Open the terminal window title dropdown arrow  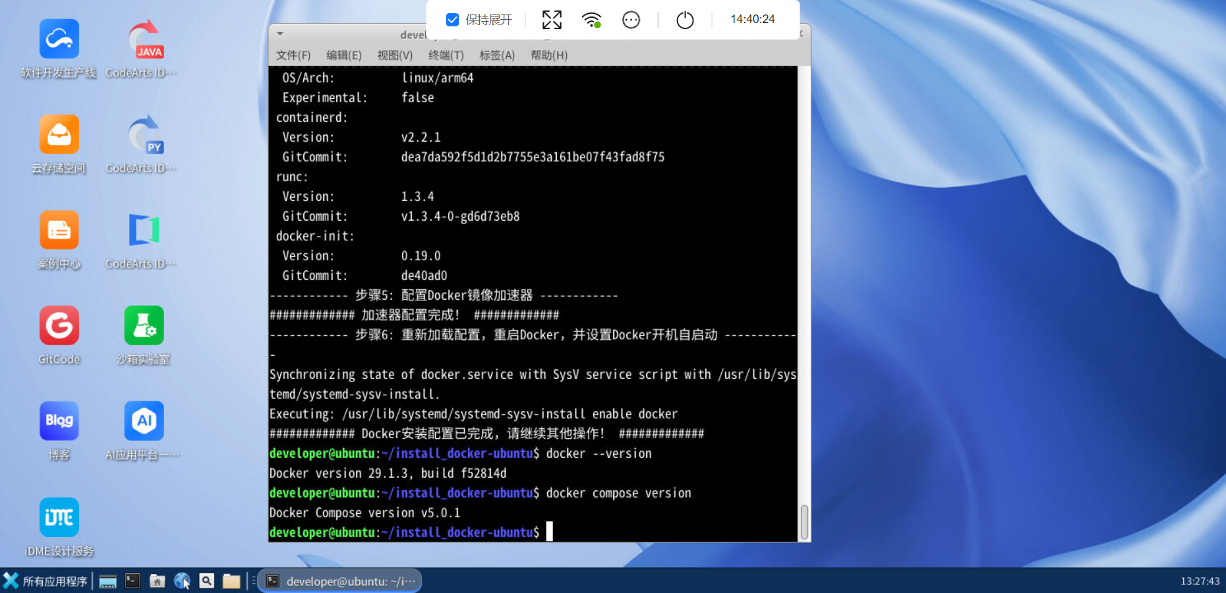pos(280,34)
